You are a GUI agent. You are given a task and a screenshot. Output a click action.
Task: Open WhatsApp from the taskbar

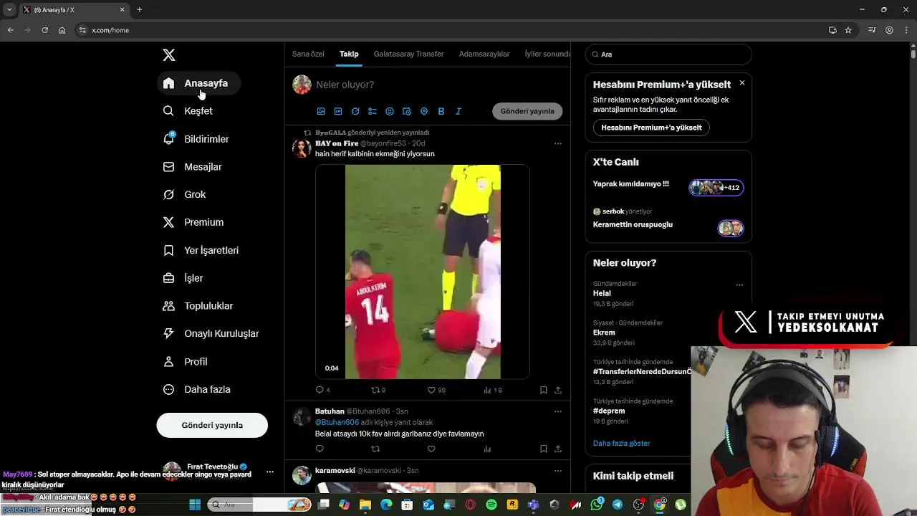[597, 505]
